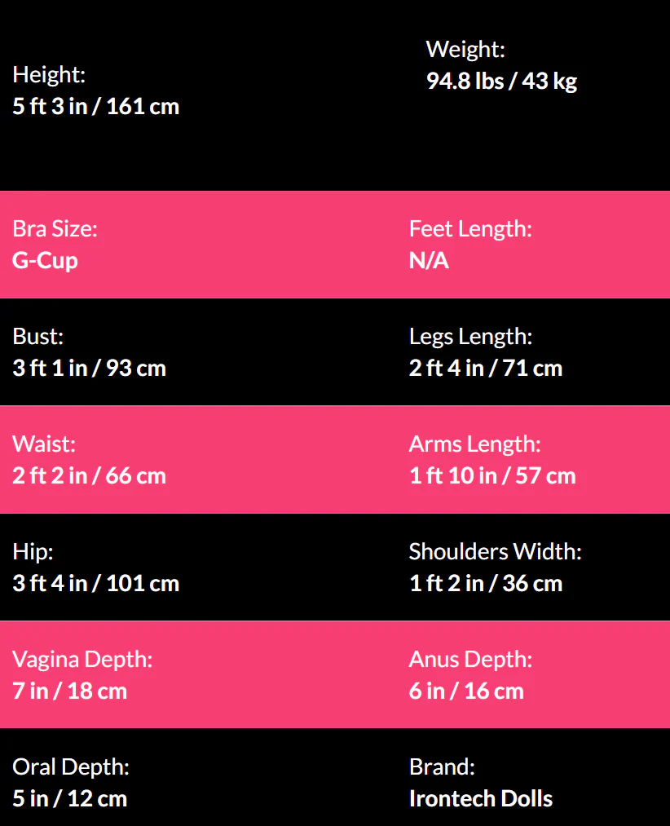
Task: Select the N/A feet length value
Action: coord(429,261)
